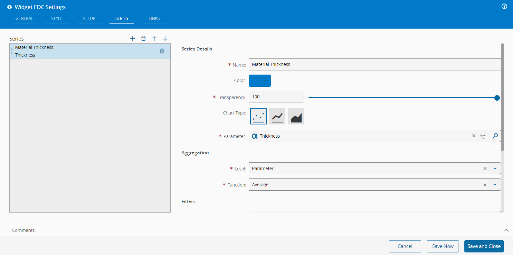Delete the Material Thickness series row
The image size is (513, 255).
click(162, 51)
